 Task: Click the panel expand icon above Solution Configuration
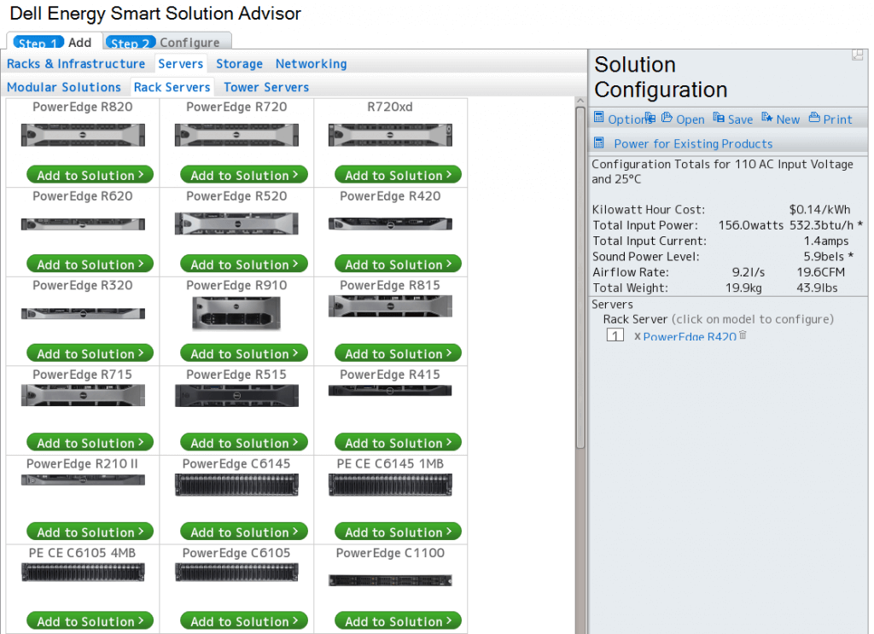click(x=857, y=55)
